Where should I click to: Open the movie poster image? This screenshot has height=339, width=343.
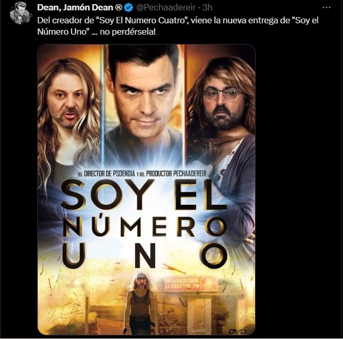(x=146, y=189)
